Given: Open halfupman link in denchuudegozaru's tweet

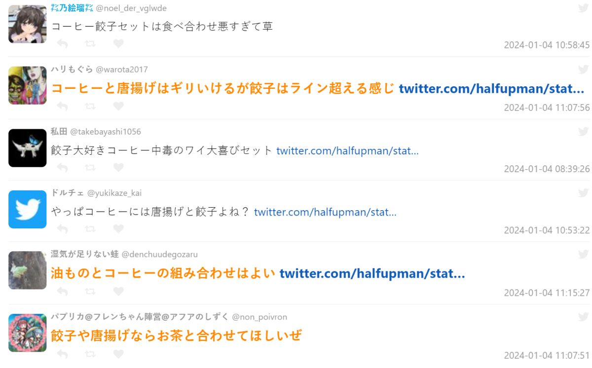Looking at the screenshot, I should pos(372,273).
